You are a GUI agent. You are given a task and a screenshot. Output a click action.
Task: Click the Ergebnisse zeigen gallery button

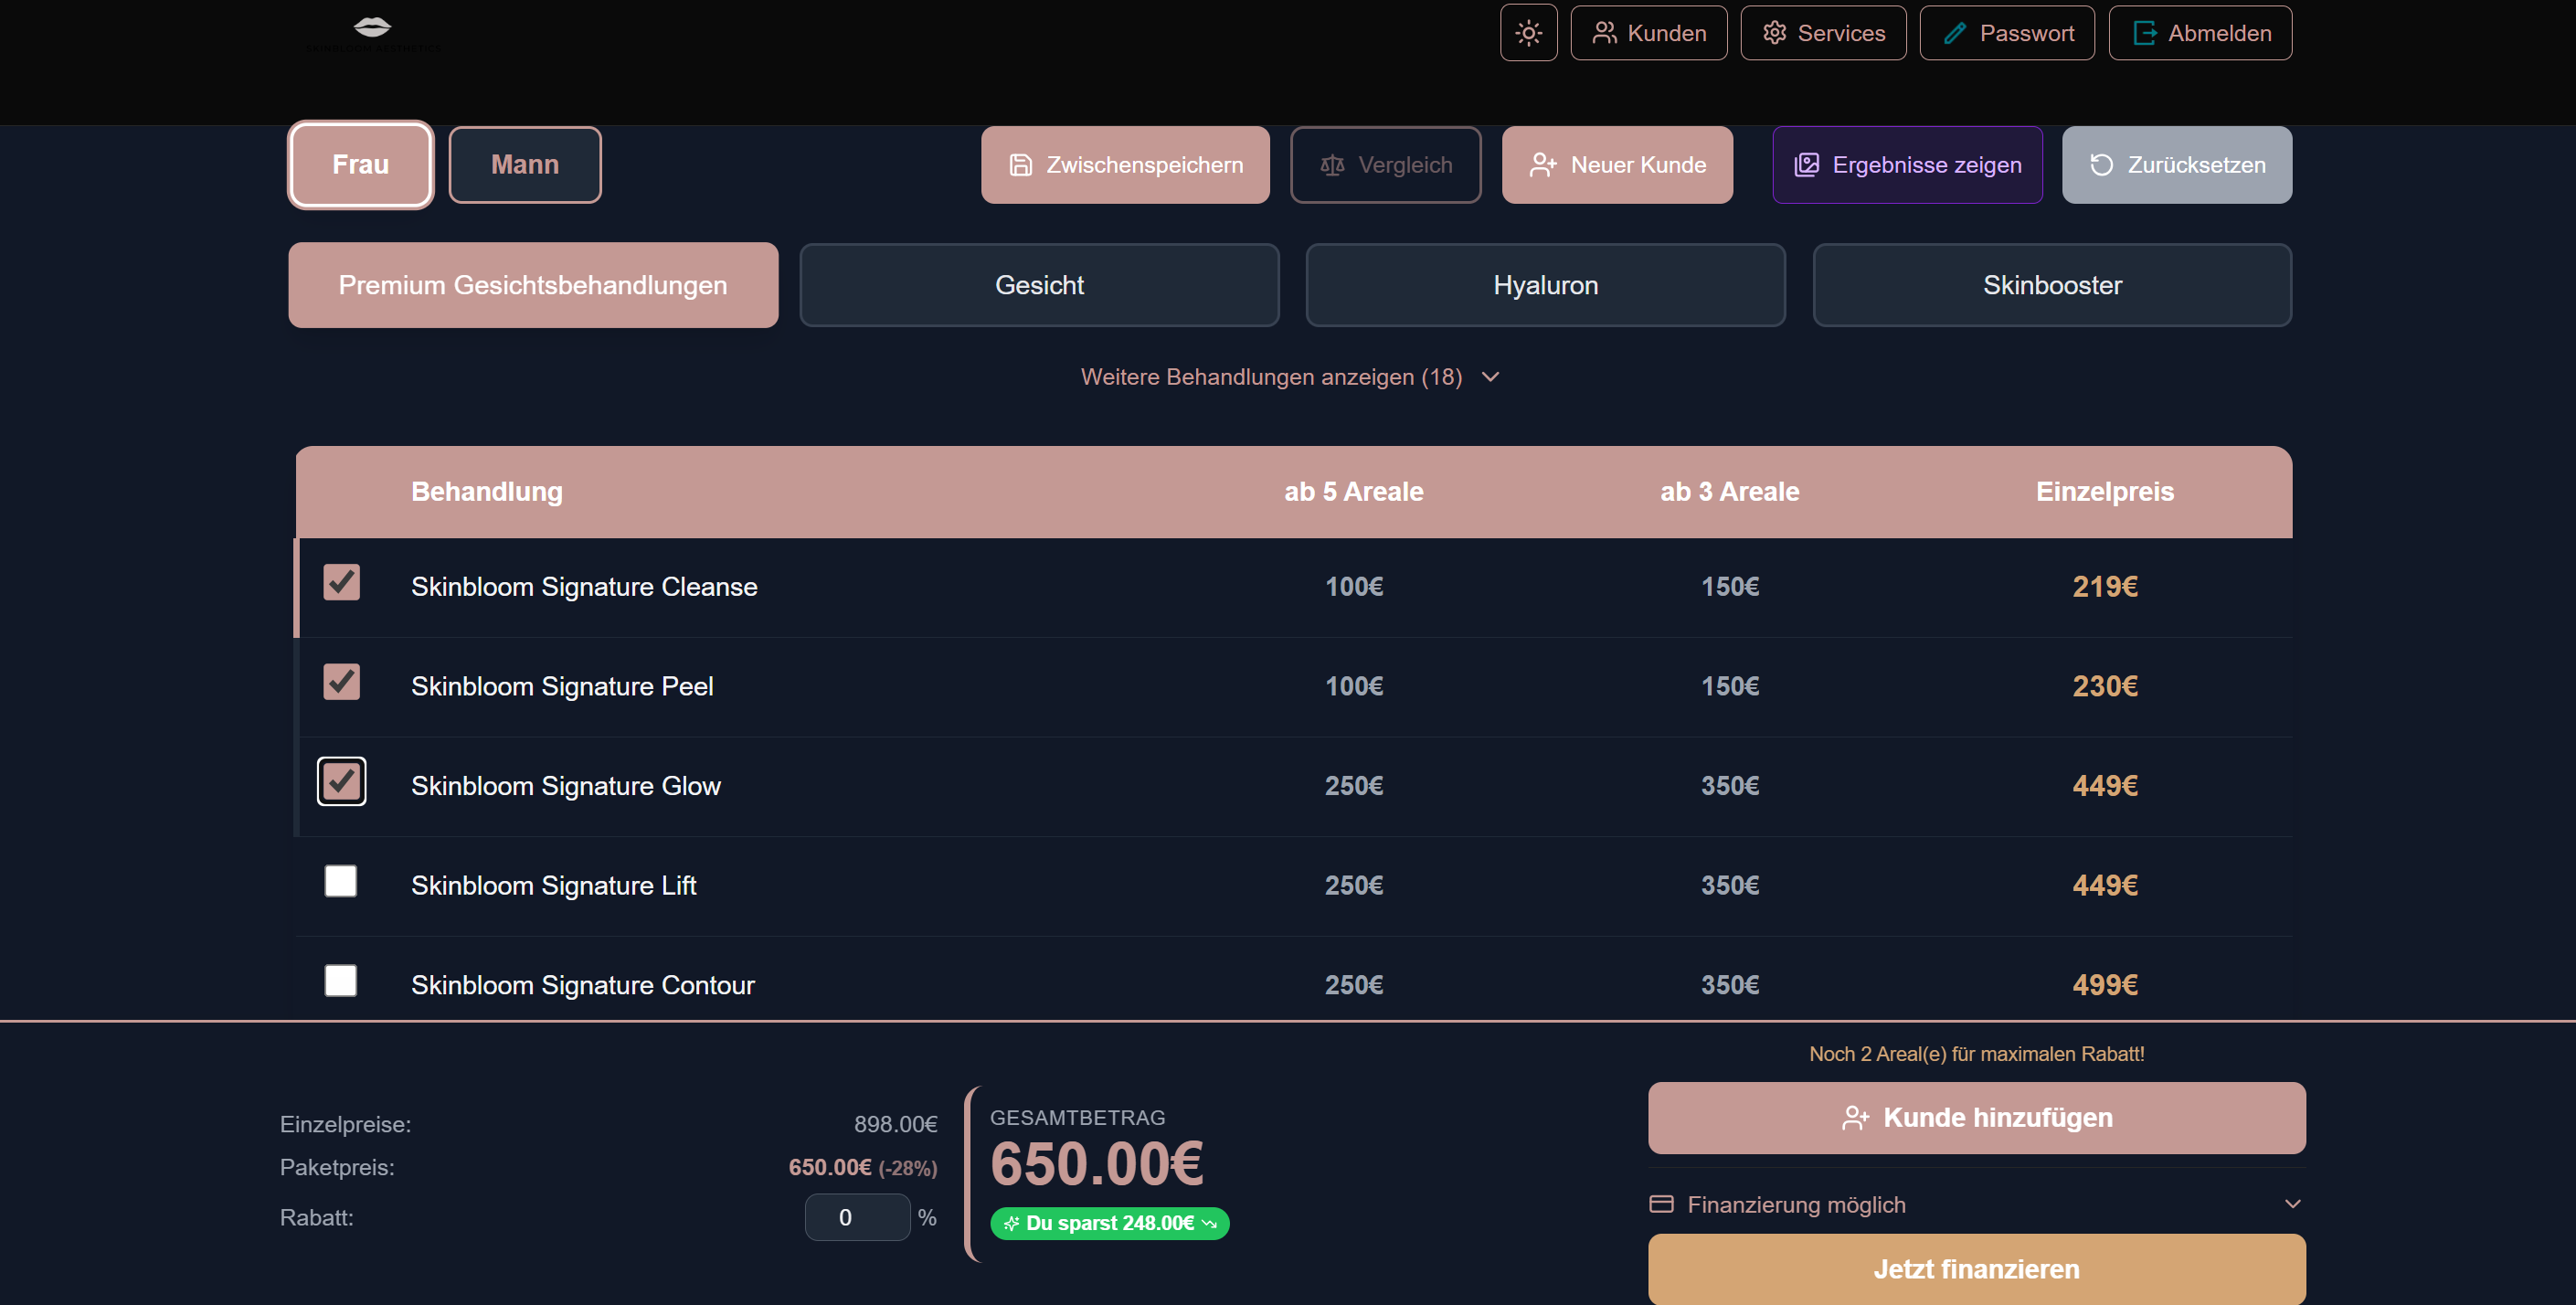[x=1906, y=165]
